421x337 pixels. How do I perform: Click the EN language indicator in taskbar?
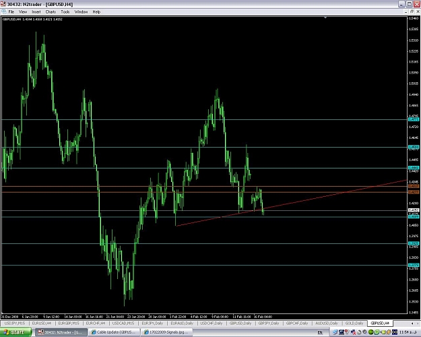[x=320, y=333]
